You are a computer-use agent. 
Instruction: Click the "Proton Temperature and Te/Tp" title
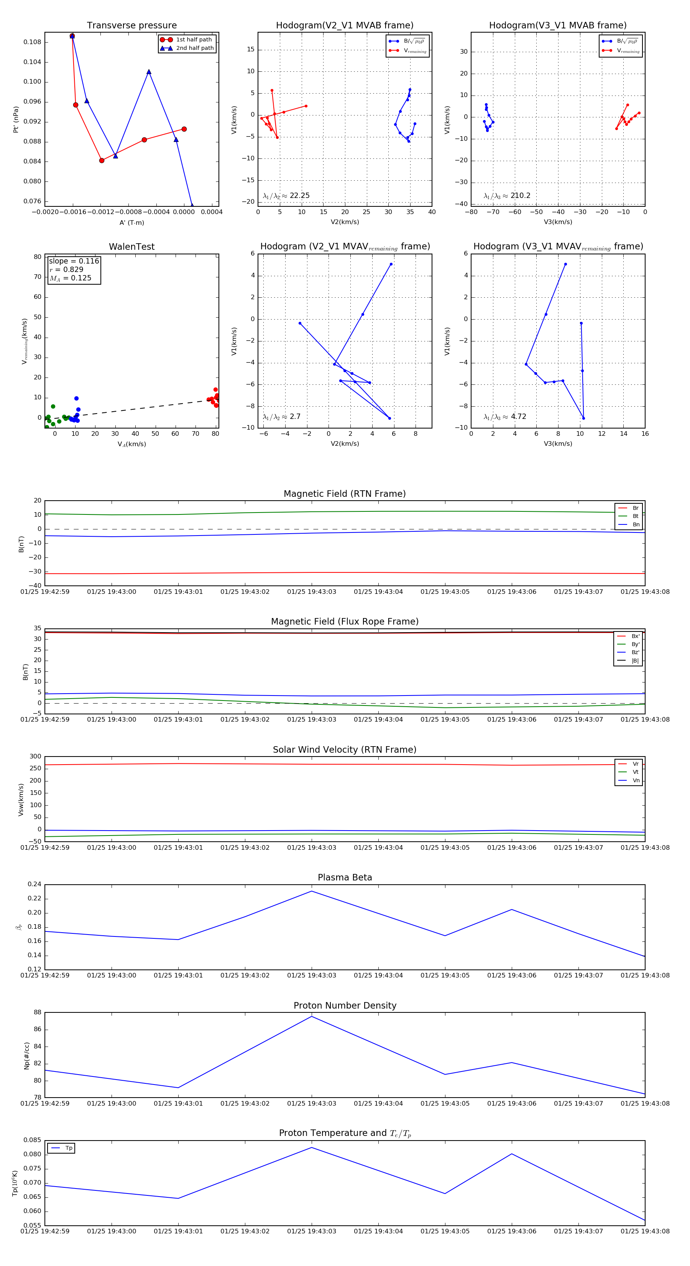[x=345, y=1133]
